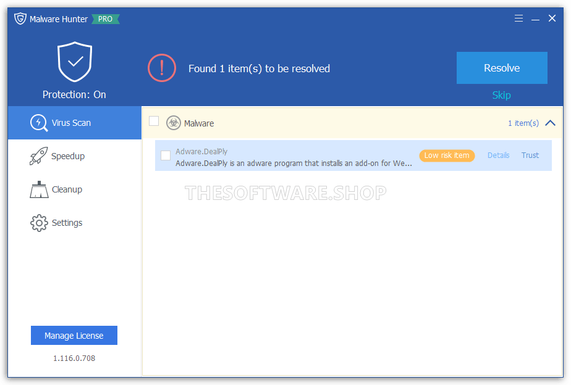Click the Resolve button
Viewport: 571px width, 385px height.
click(502, 68)
